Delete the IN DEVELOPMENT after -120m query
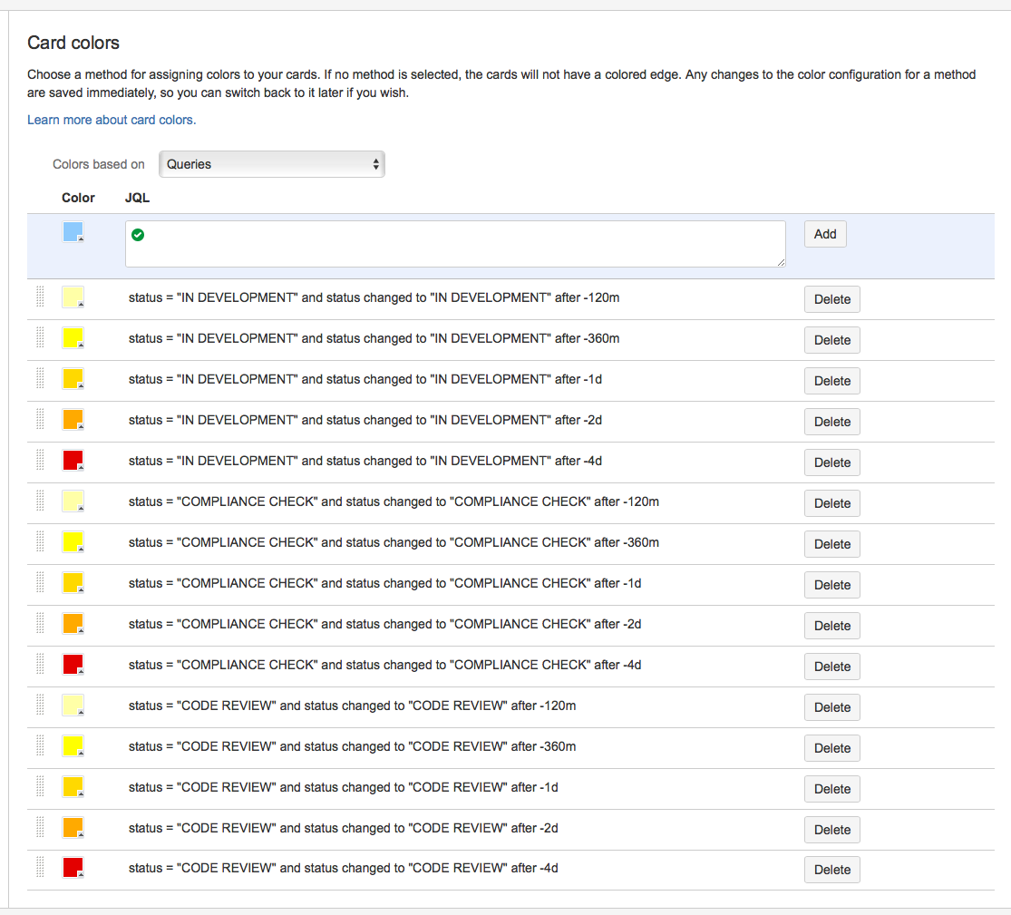This screenshot has height=915, width=1011. click(x=831, y=299)
